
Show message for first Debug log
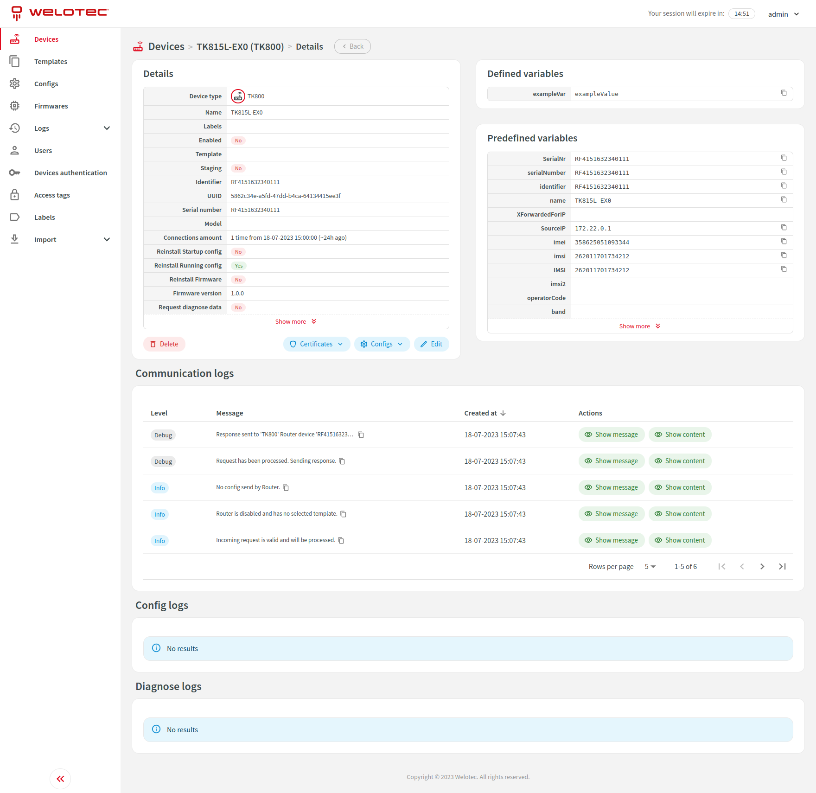coord(611,435)
